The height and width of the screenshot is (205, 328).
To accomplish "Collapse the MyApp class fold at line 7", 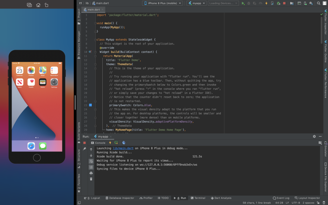I will coord(95,40).
